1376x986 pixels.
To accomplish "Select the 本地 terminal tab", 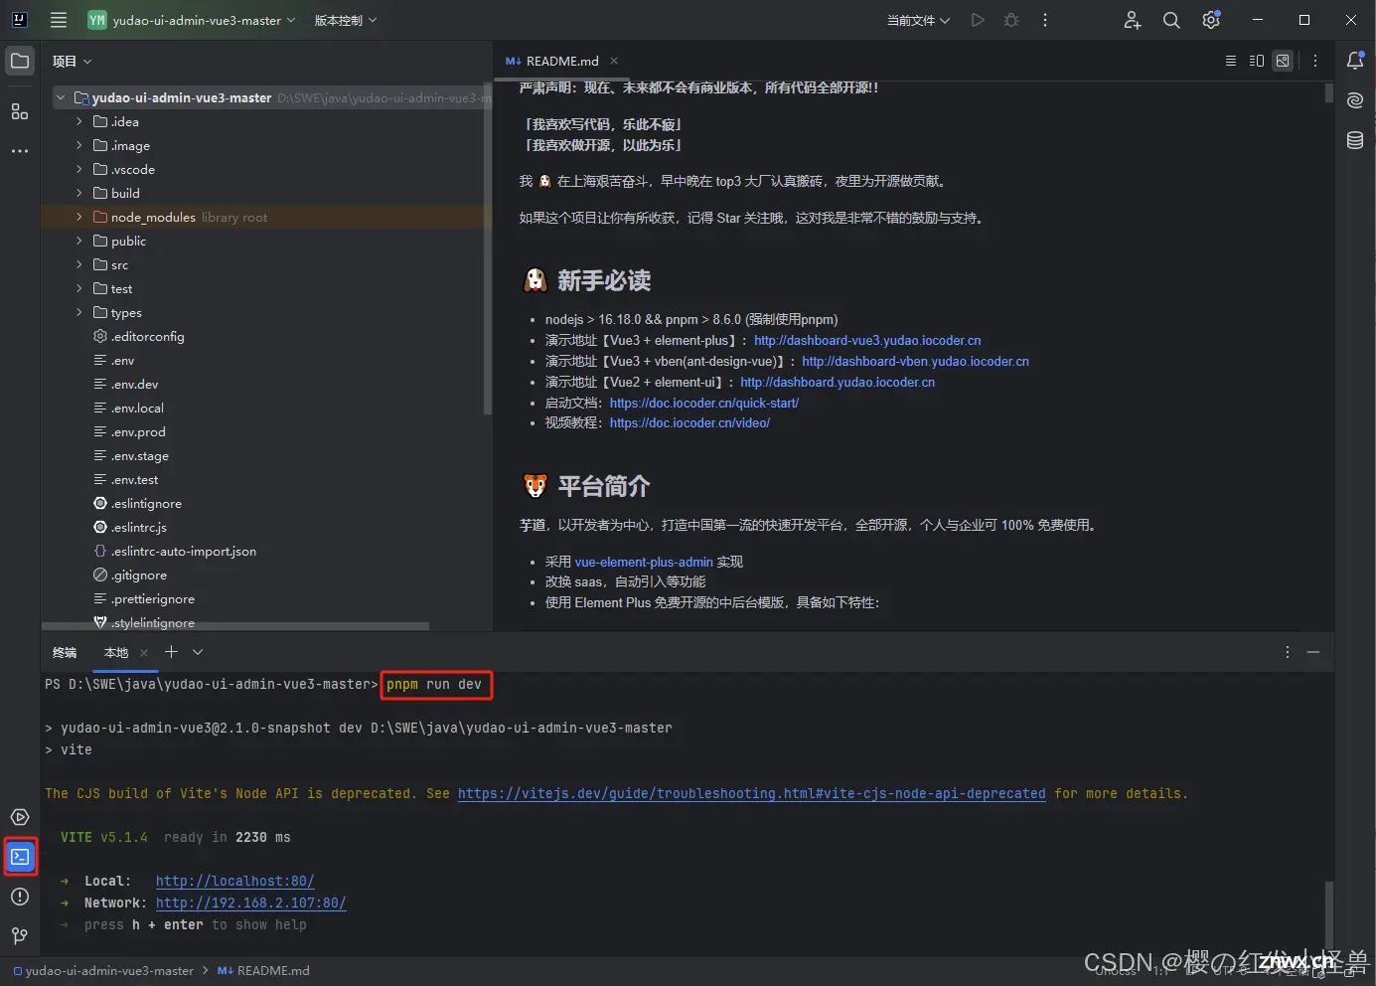I will pos(116,653).
